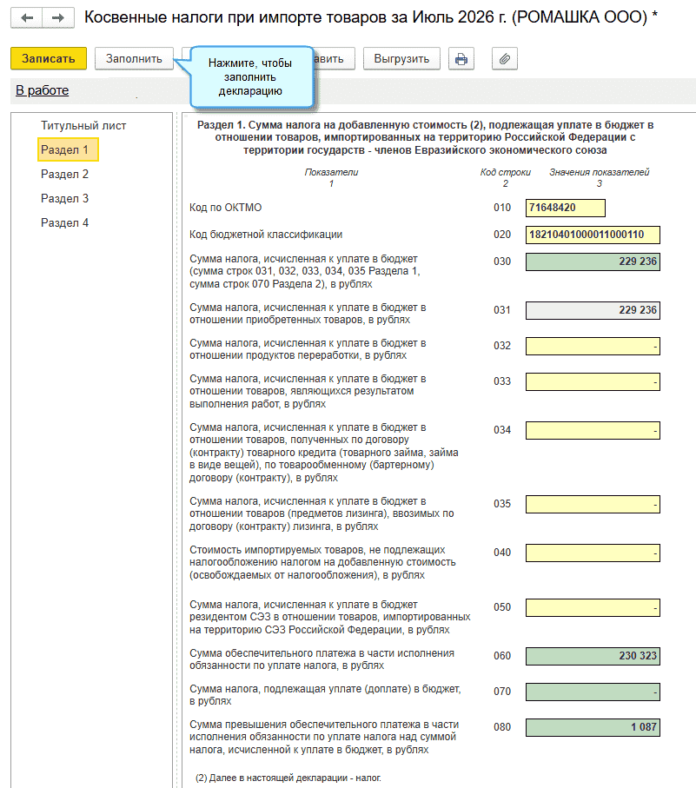This screenshot has height=788, width=696.
Task: Switch to Раздел 2
Action: click(65, 174)
